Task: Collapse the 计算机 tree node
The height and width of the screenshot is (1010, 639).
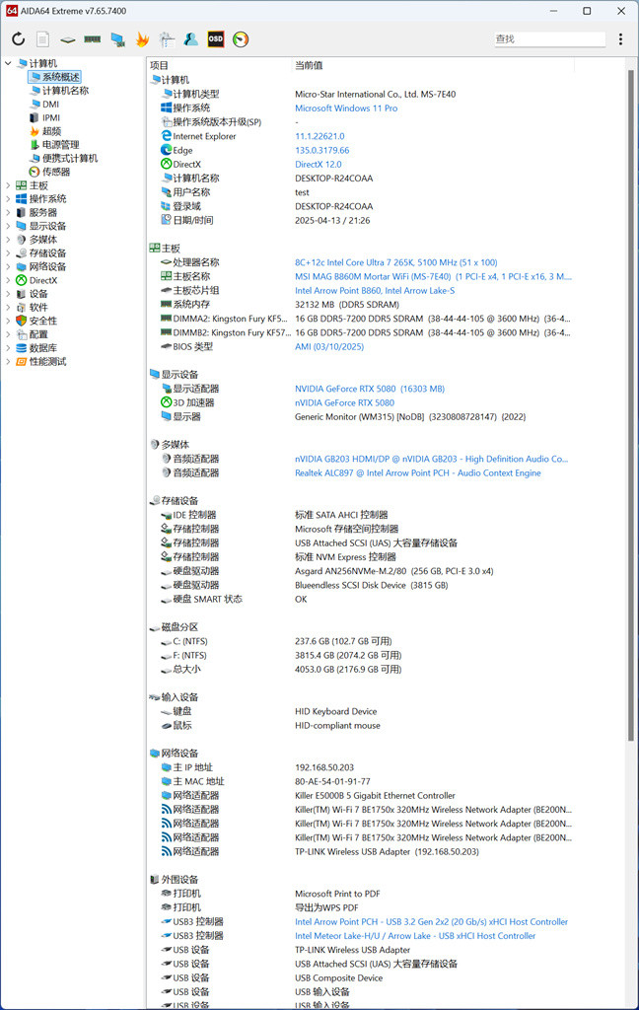Action: pos(8,63)
